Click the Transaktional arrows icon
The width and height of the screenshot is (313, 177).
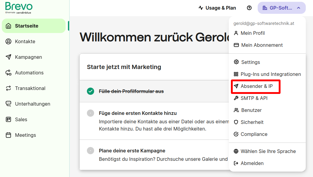(x=8, y=88)
